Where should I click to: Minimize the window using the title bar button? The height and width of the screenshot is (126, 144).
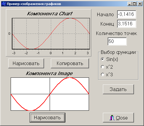130,4
